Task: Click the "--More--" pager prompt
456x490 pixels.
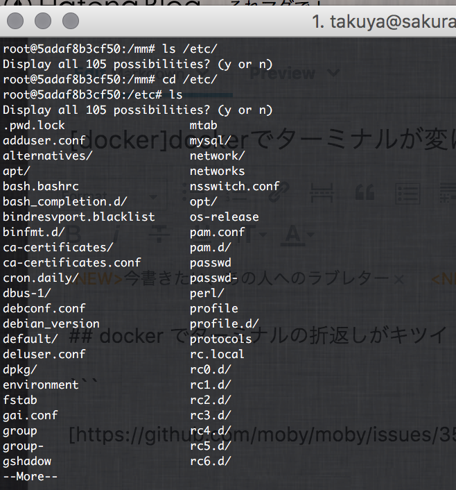Action: click(30, 478)
